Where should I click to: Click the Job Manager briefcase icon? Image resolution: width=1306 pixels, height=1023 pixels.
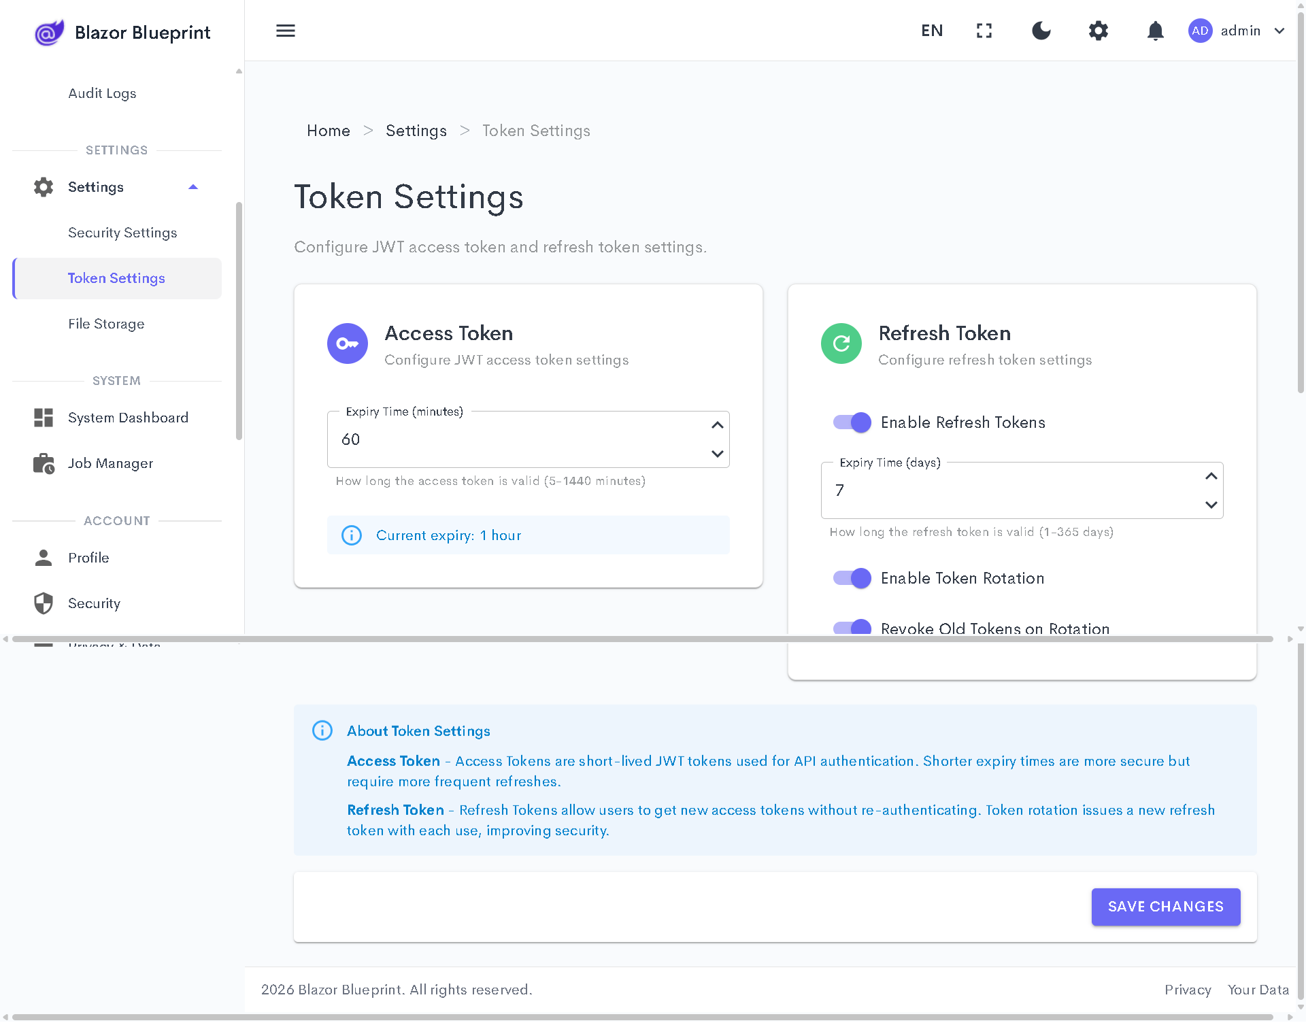(x=44, y=463)
